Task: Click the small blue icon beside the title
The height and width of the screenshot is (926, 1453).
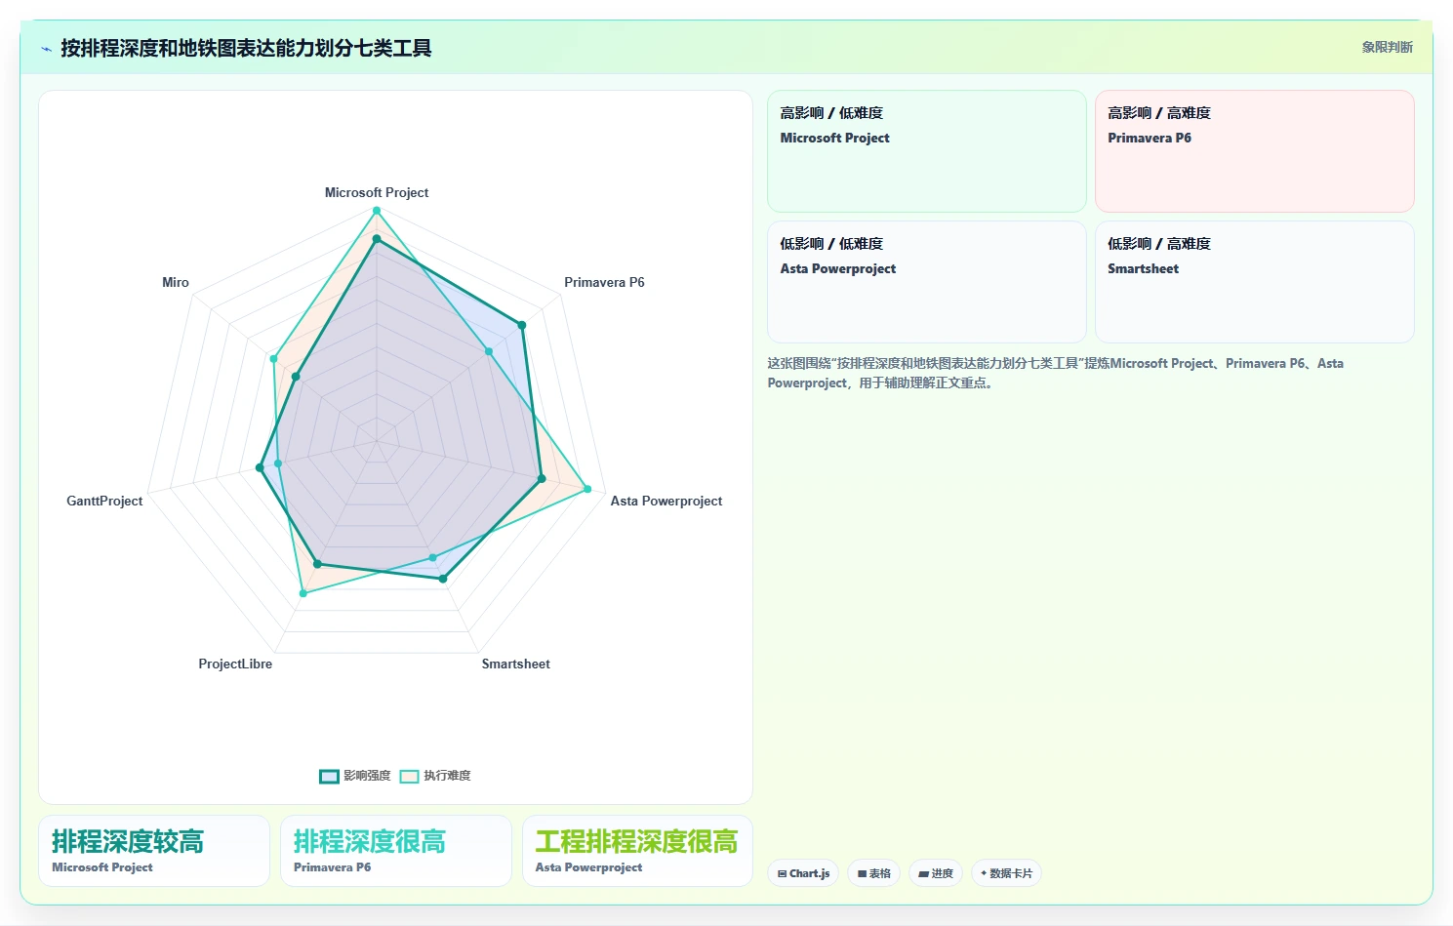Action: [46, 48]
